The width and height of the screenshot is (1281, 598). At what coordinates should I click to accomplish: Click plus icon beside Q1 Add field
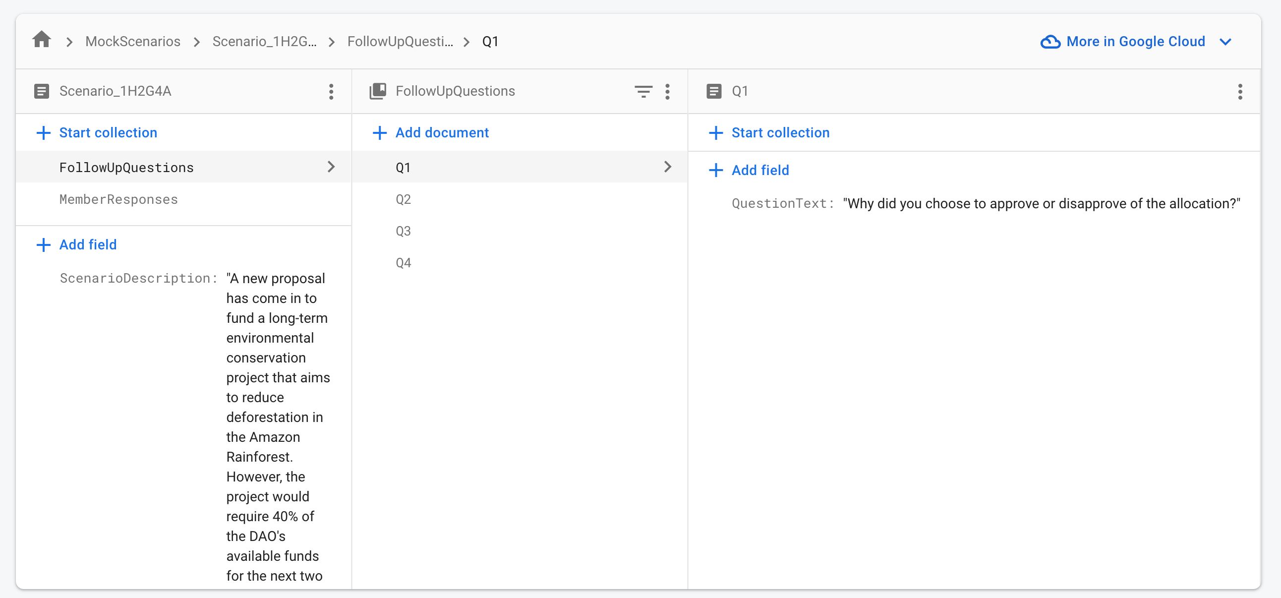[715, 170]
